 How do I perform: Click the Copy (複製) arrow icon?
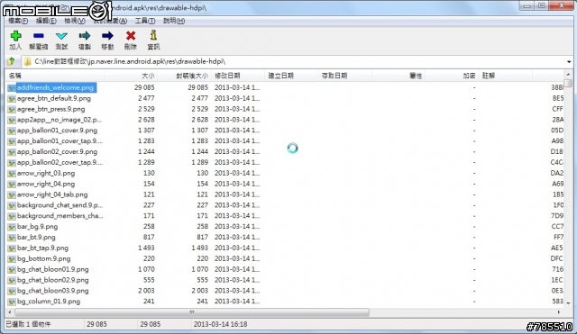point(85,36)
